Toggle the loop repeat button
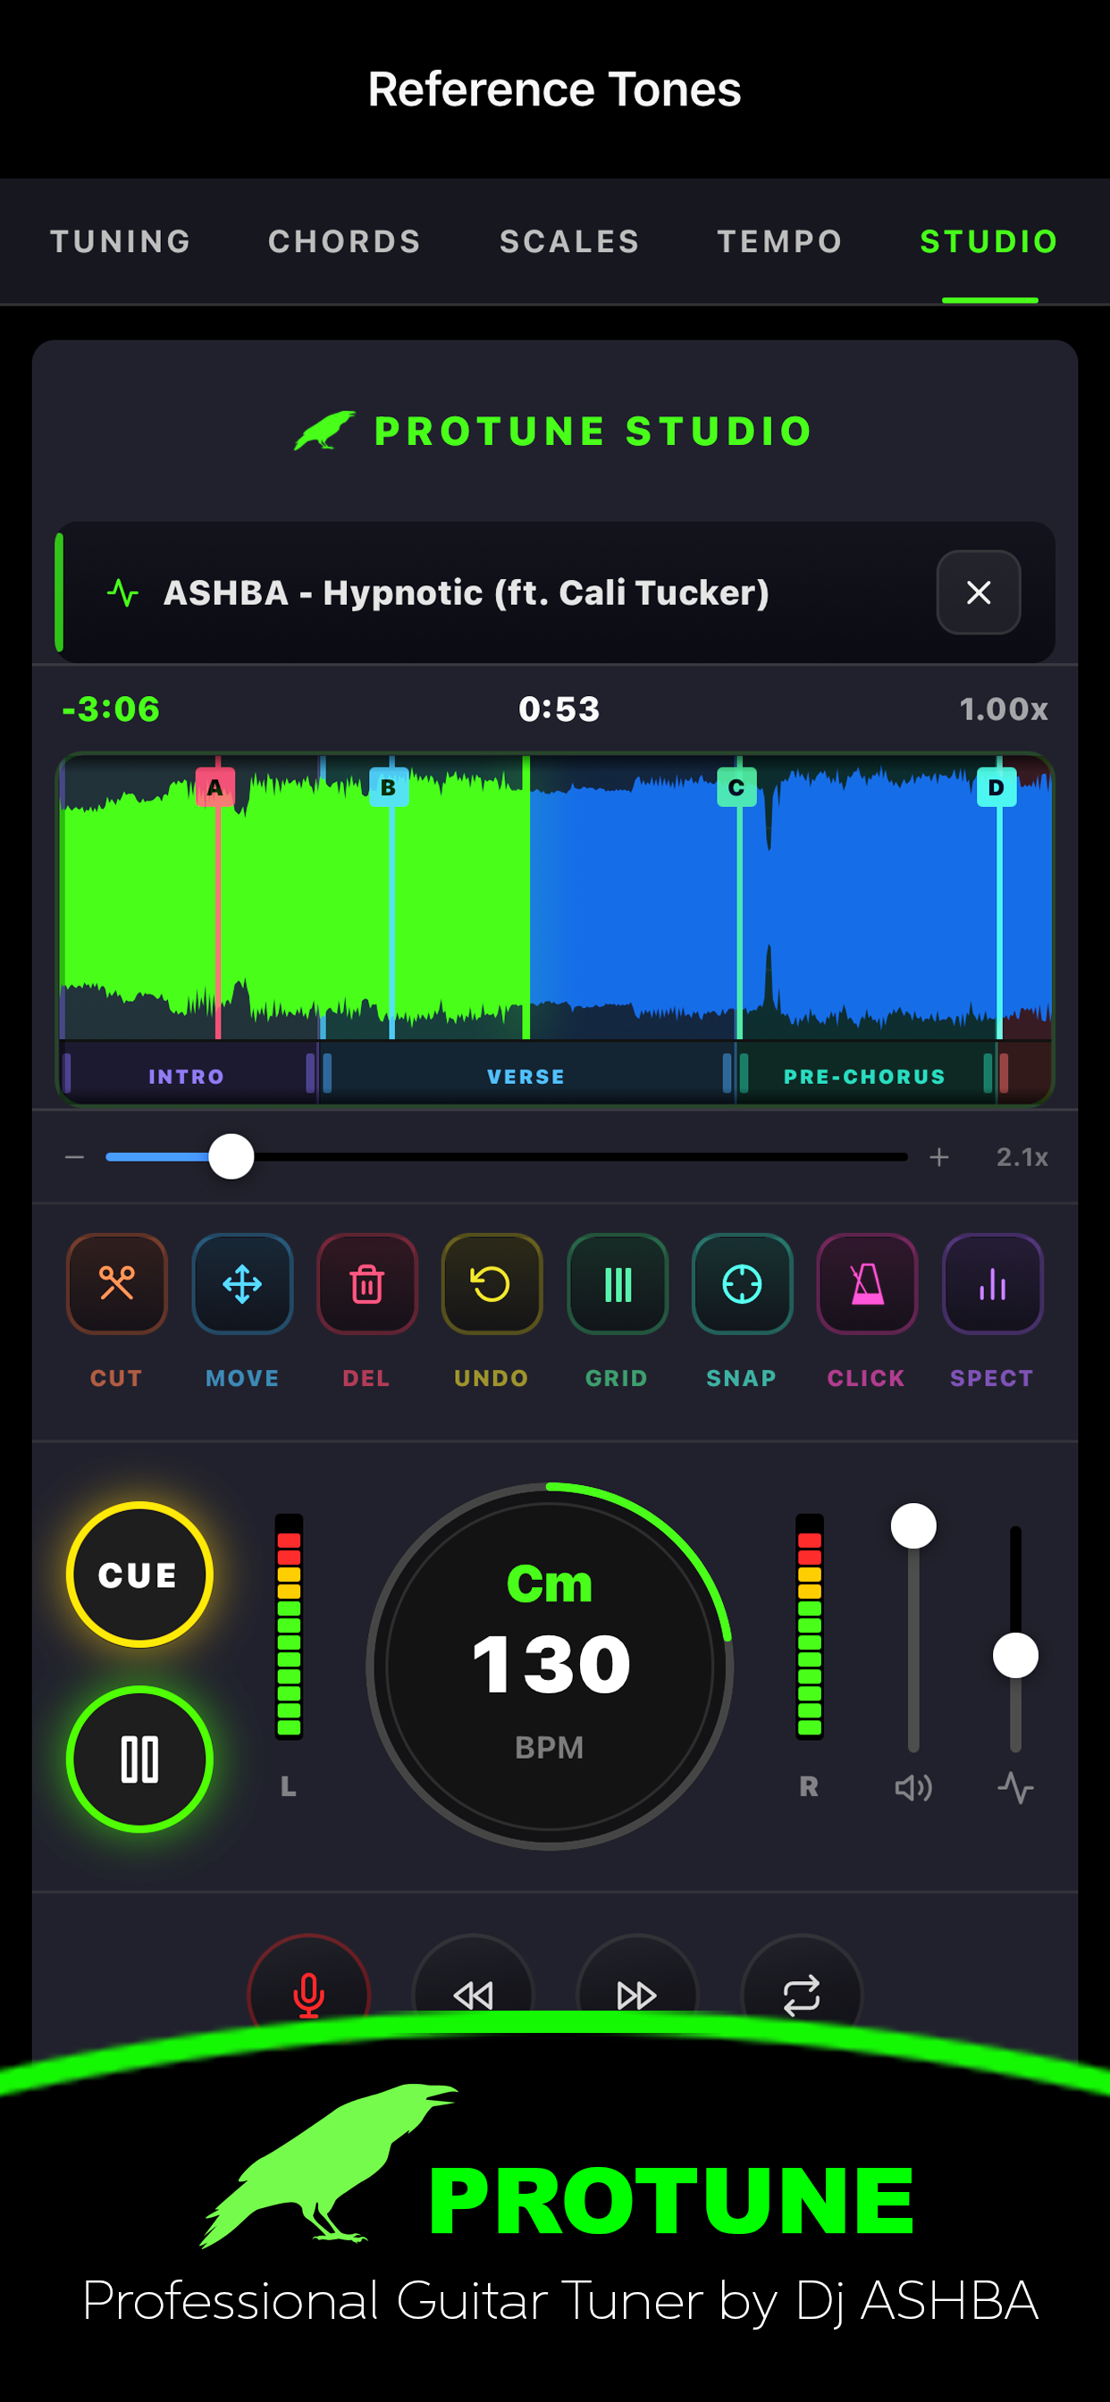1110x2402 pixels. (800, 1992)
